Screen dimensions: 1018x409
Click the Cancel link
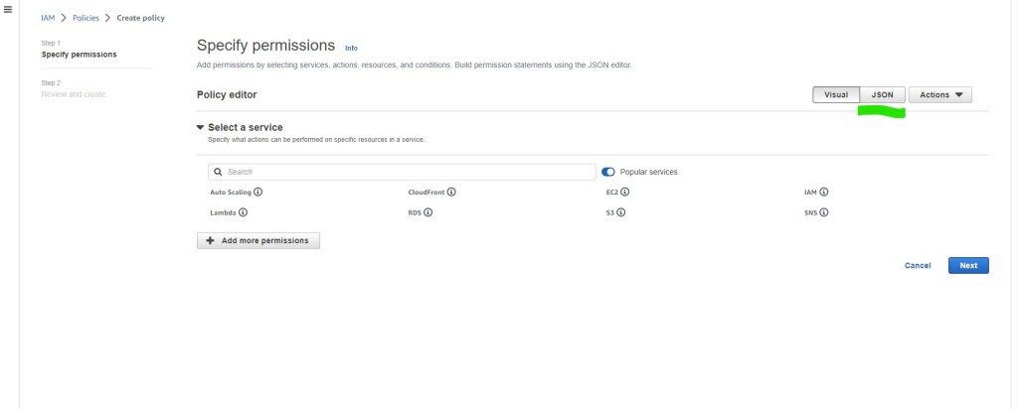pos(917,265)
